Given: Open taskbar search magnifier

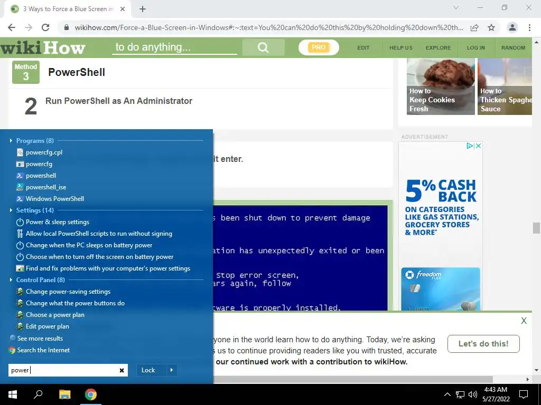Looking at the screenshot, I should (38, 394).
